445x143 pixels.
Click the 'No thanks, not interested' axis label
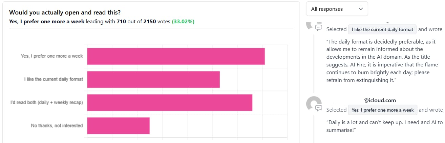pos(57,125)
